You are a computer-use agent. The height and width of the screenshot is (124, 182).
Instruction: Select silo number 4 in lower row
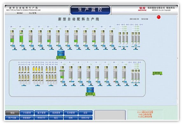pos(62,74)
